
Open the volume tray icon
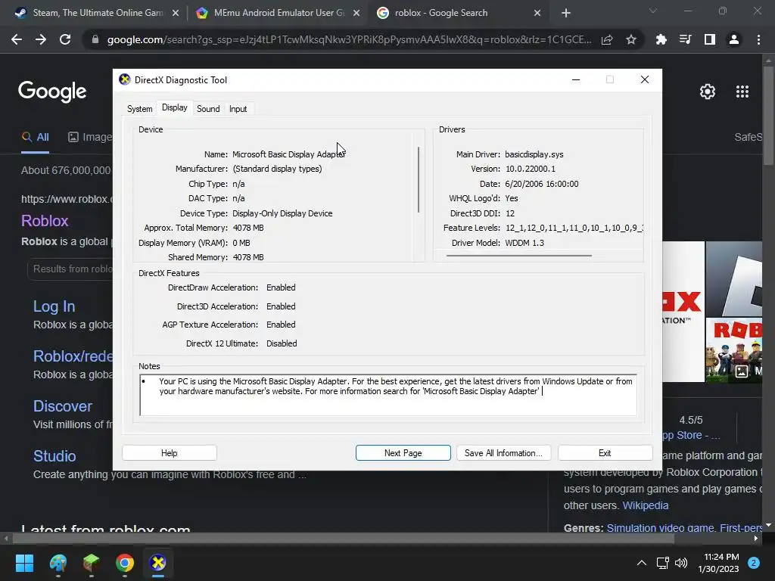click(x=681, y=563)
